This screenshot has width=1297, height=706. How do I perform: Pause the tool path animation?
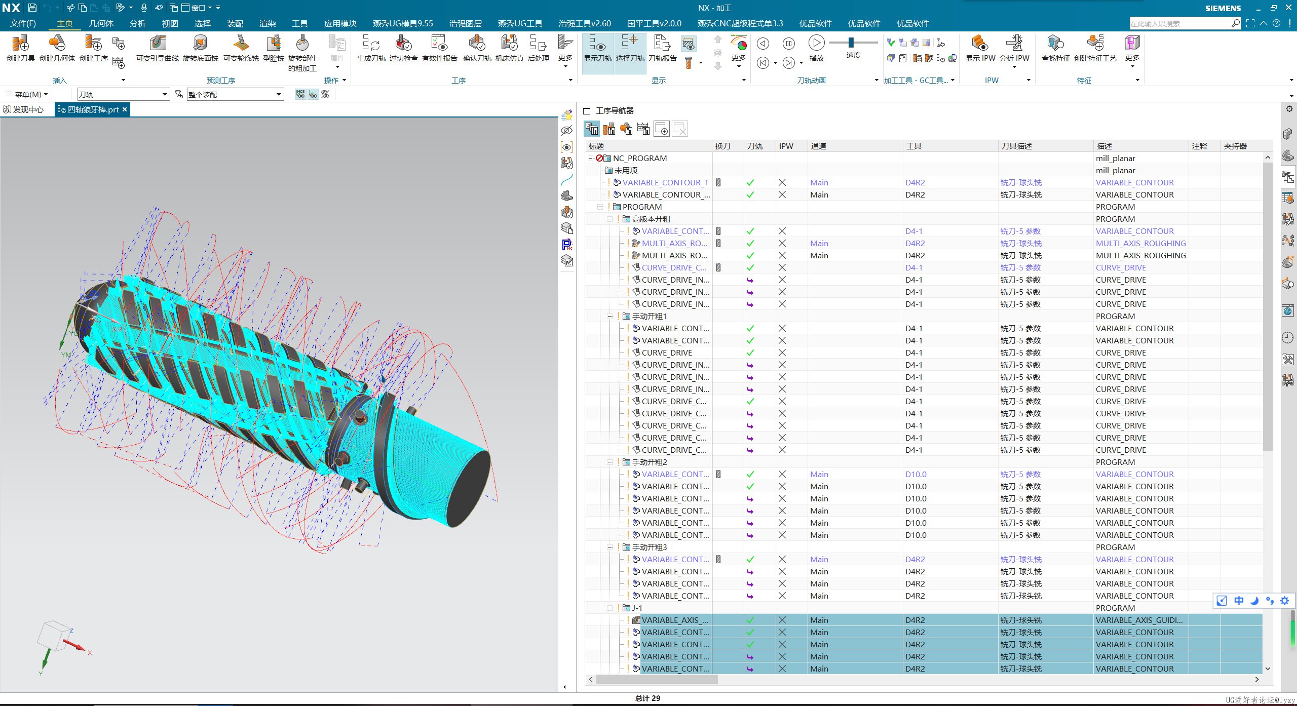[x=789, y=44]
